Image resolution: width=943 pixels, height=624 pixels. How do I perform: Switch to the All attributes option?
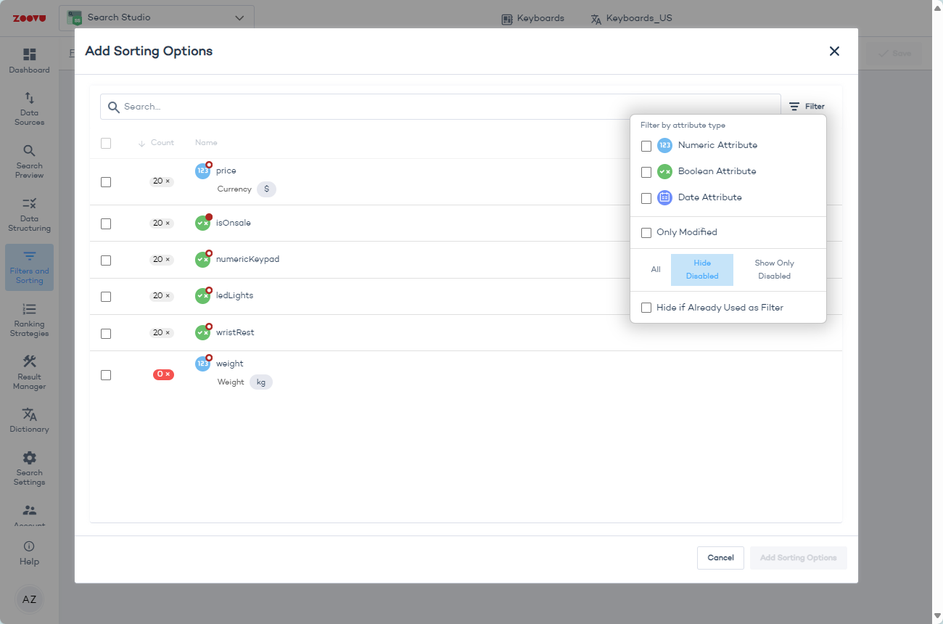pyautogui.click(x=656, y=270)
